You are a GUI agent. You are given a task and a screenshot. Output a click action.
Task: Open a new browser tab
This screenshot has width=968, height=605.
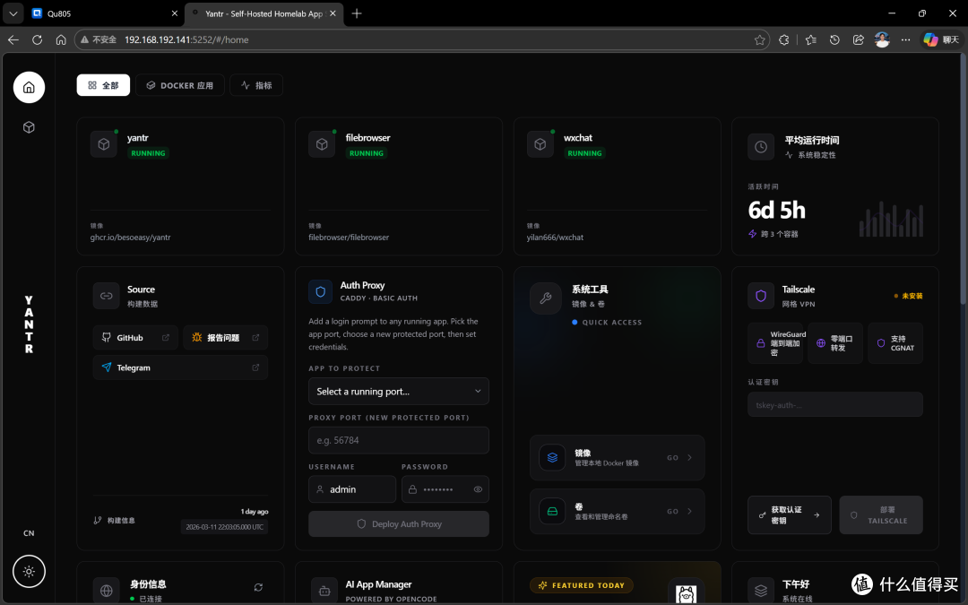[356, 13]
